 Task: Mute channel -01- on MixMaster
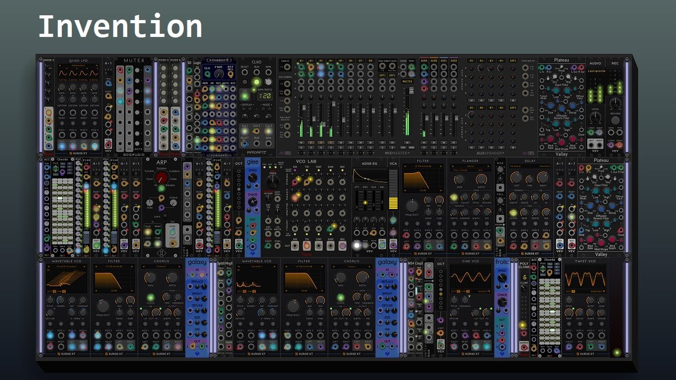click(x=301, y=142)
